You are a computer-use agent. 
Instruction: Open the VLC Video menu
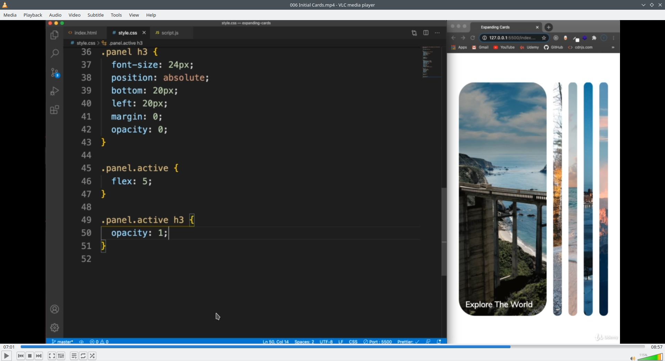(74, 15)
